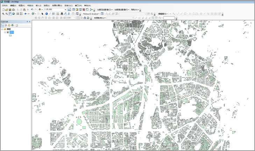Open the 加载离线影像 dropdown

122,10
